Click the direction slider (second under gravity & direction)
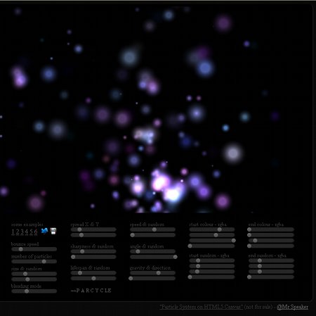Screen dimensions: 316x316 pyautogui.click(x=152, y=278)
